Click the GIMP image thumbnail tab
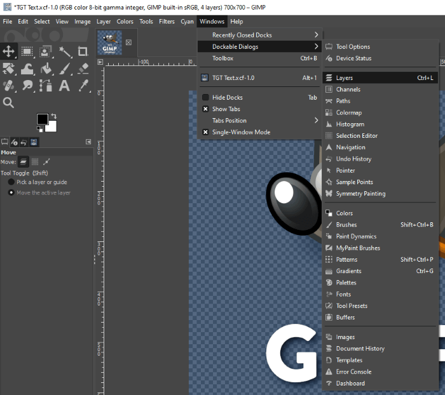Viewport: 445px width, 395px height. tap(109, 43)
